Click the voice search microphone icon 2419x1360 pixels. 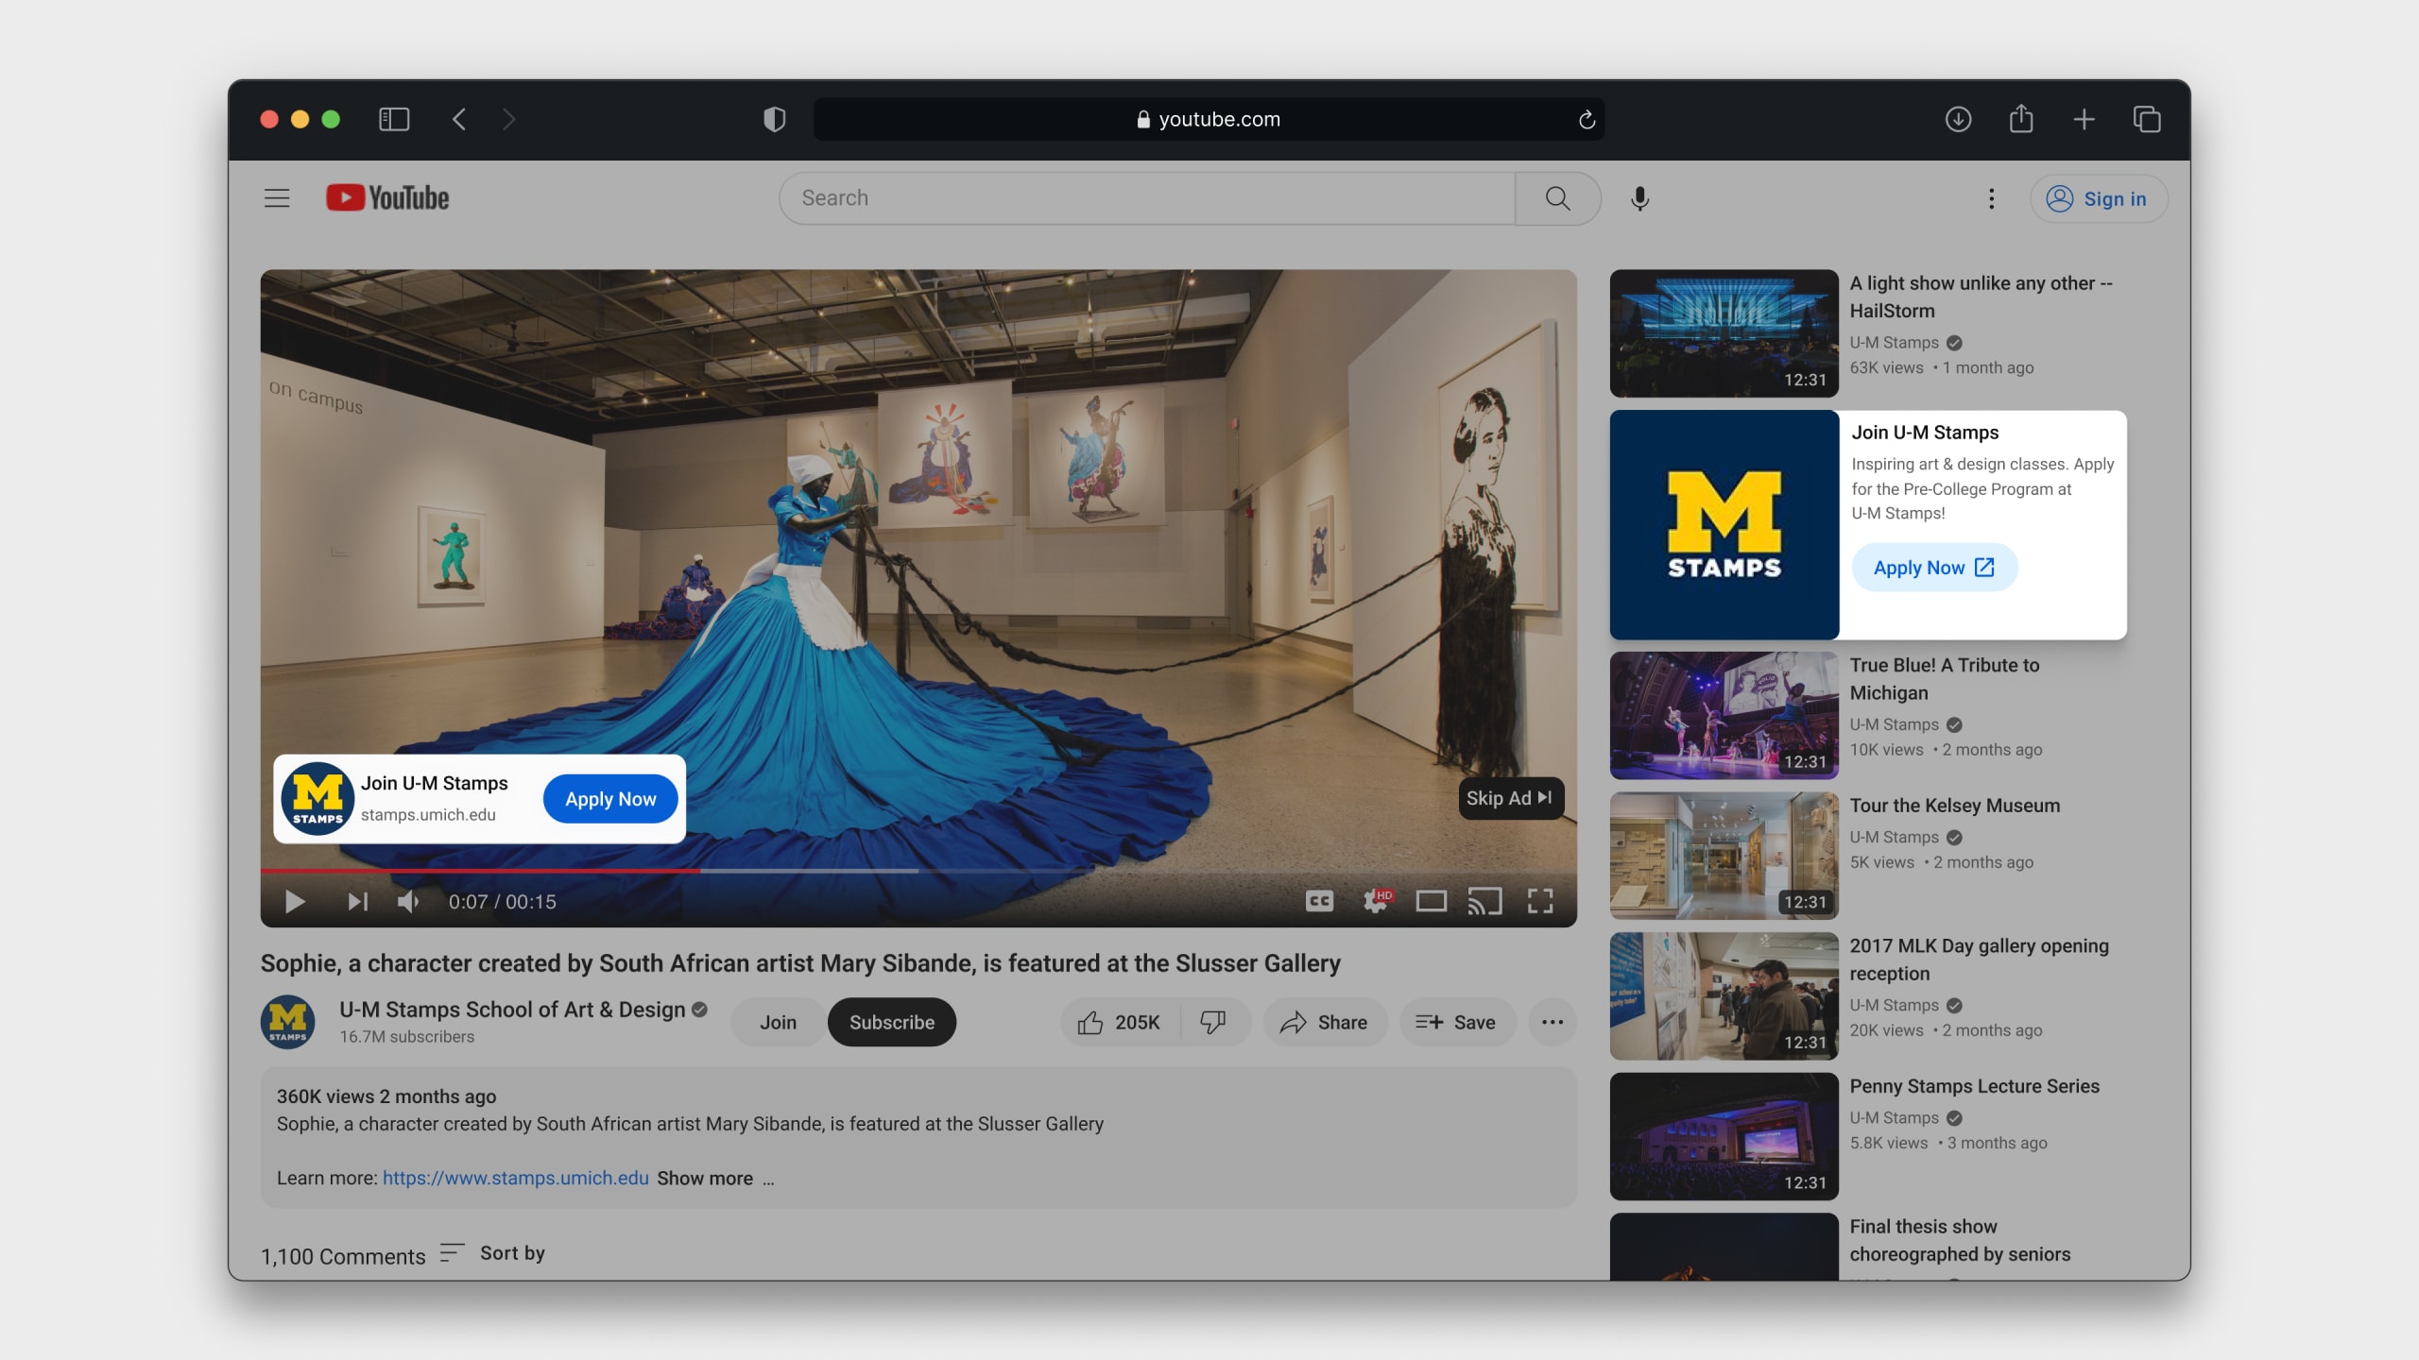click(x=1639, y=198)
